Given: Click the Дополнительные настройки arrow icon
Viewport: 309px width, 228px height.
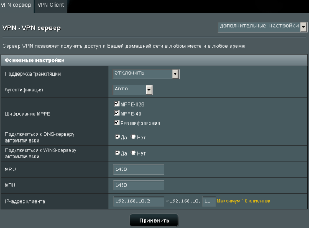Looking at the screenshot, I should coord(304,27).
